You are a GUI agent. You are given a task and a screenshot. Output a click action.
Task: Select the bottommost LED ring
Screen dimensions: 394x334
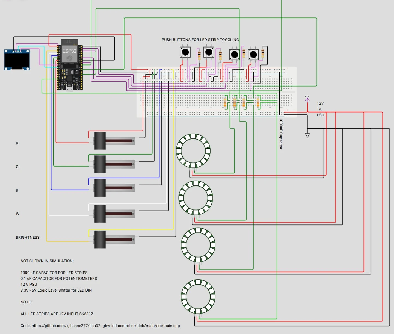[198, 297]
